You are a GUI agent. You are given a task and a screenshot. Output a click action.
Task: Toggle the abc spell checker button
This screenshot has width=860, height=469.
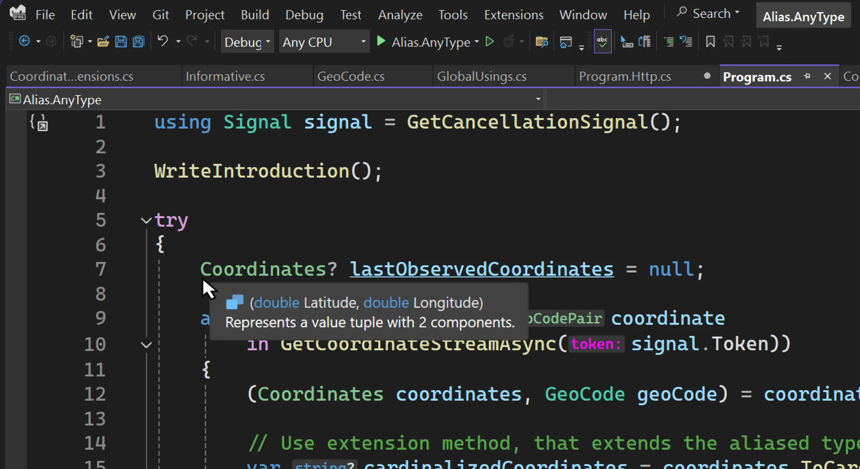[603, 42]
